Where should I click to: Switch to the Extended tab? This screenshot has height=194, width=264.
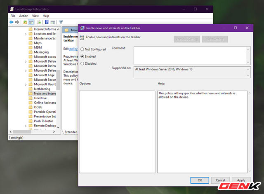[x=71, y=132]
